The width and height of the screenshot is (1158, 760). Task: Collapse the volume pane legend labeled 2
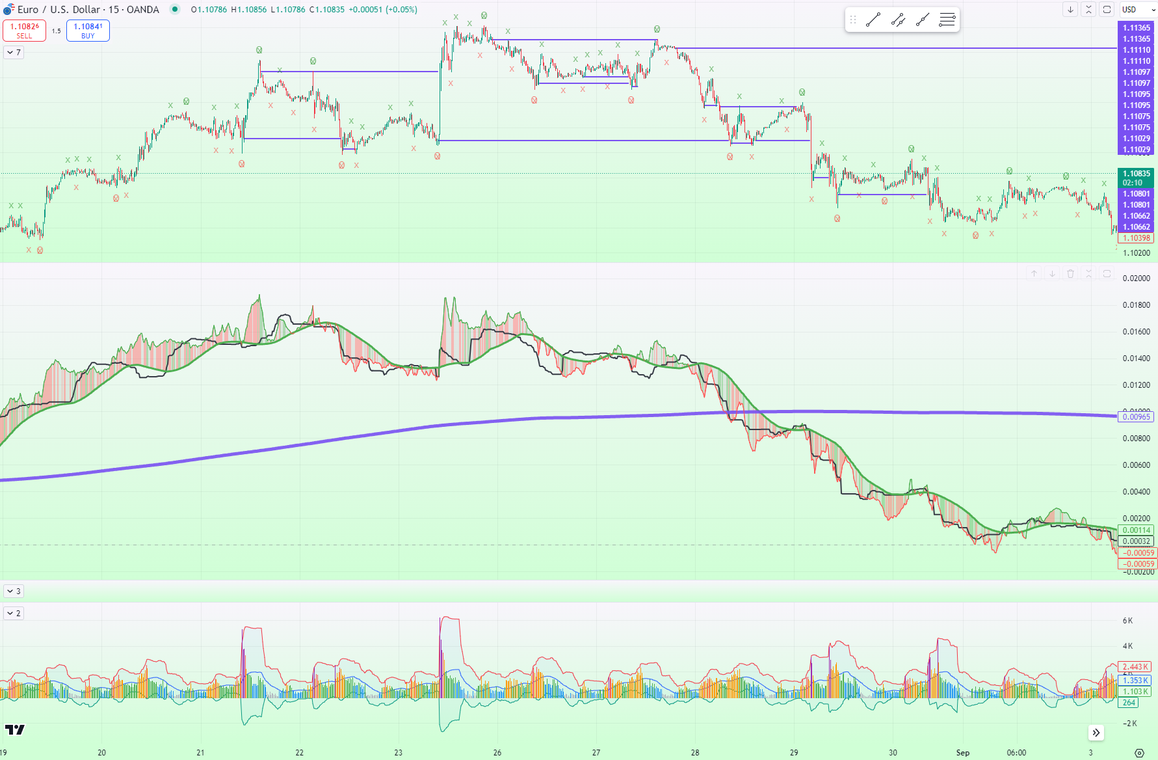click(x=13, y=612)
